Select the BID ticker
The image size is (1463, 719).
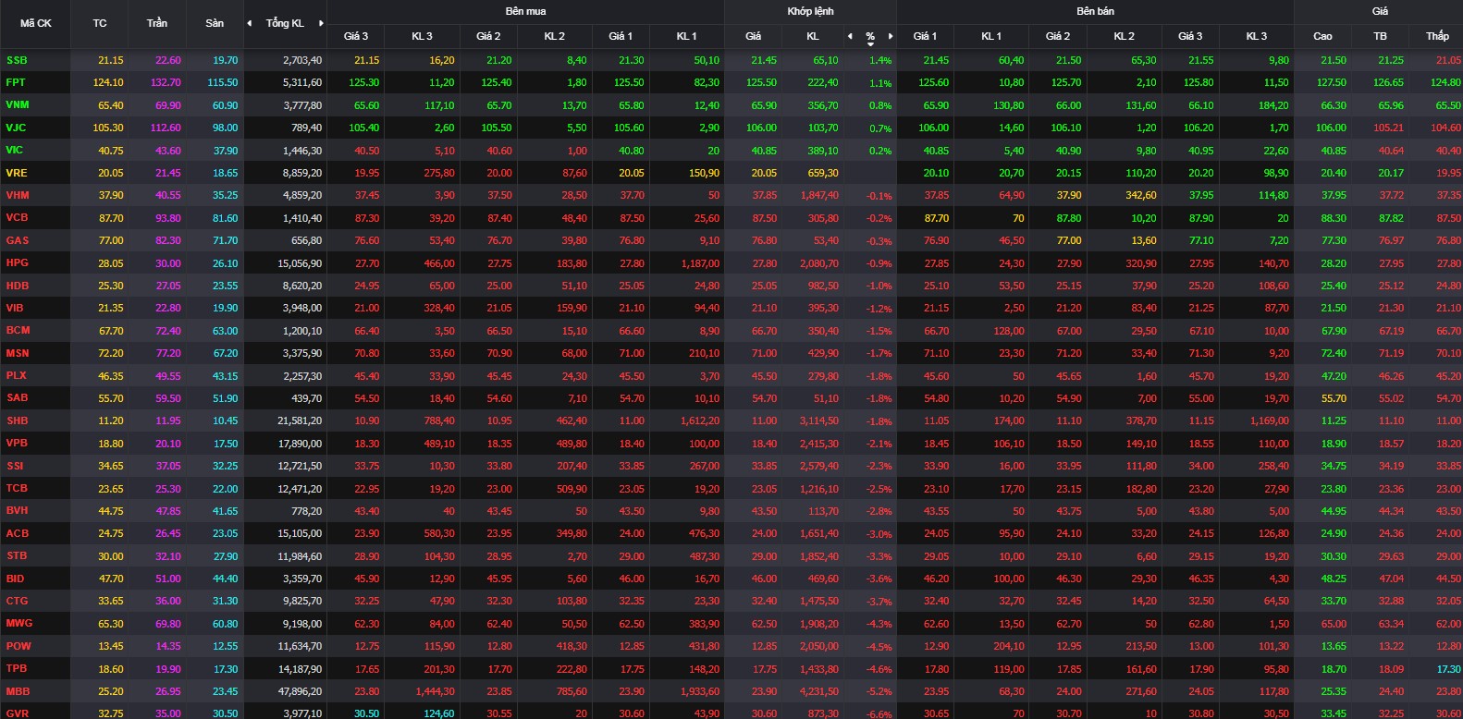(x=15, y=579)
